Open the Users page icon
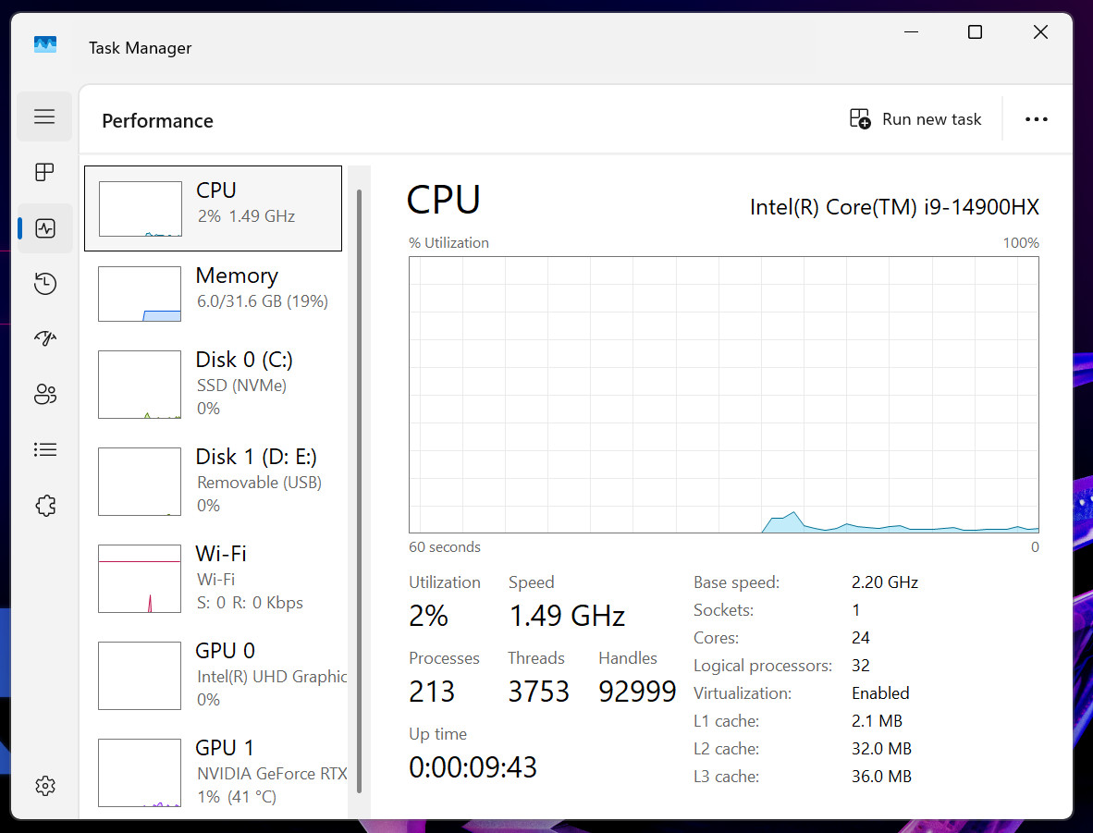 44,395
